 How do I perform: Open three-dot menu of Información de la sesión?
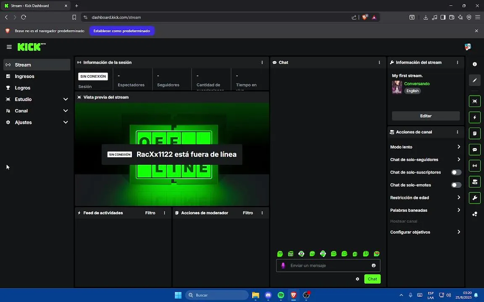click(262, 62)
